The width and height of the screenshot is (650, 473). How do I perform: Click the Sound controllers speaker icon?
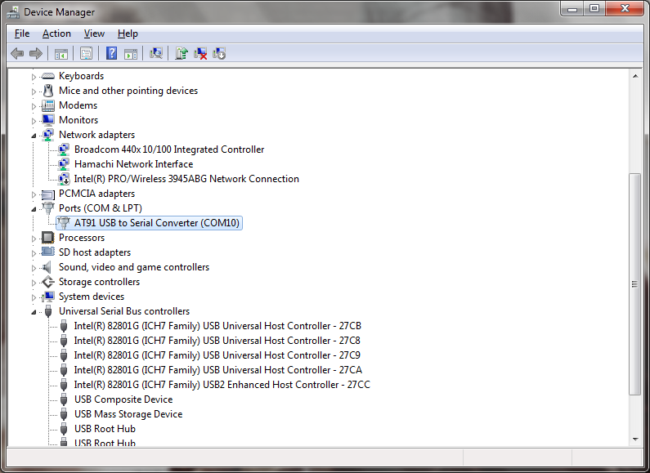47,267
